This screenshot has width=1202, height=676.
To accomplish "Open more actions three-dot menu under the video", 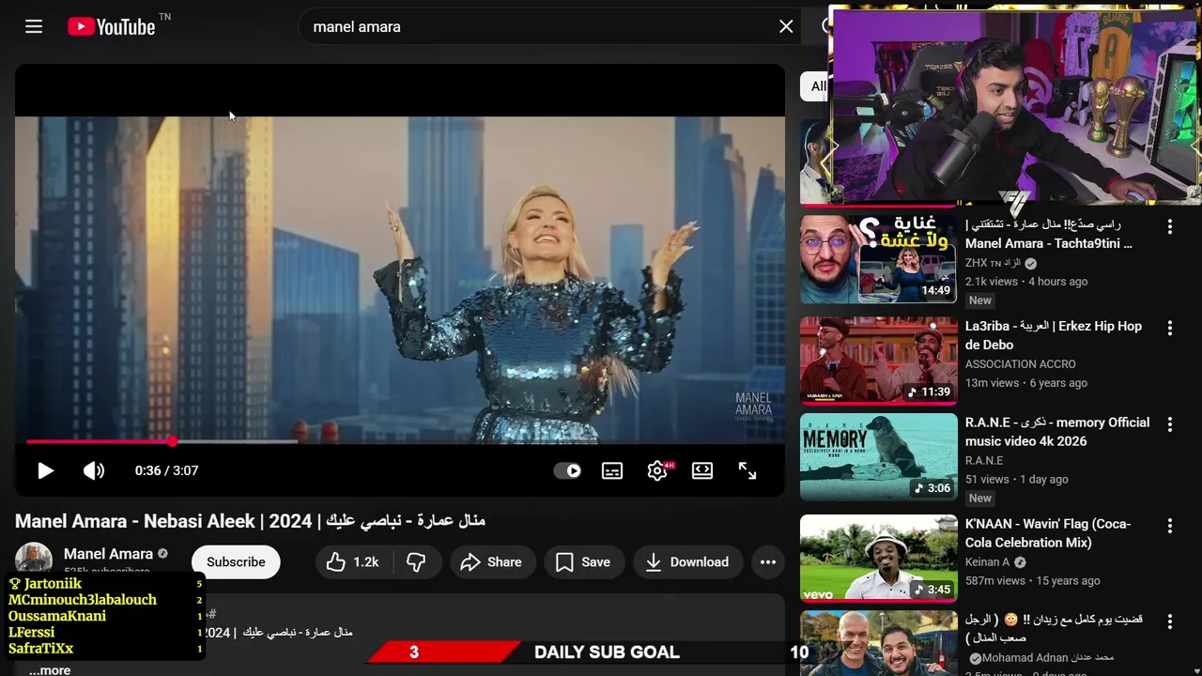I will click(x=768, y=561).
